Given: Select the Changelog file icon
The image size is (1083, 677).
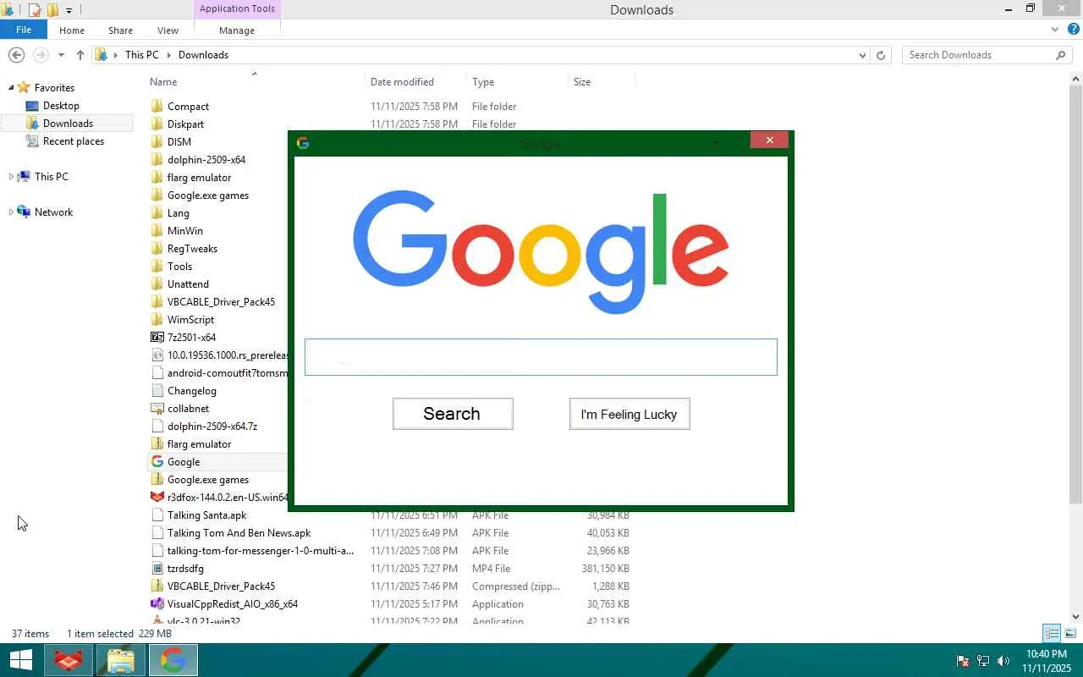Looking at the screenshot, I should click(157, 391).
